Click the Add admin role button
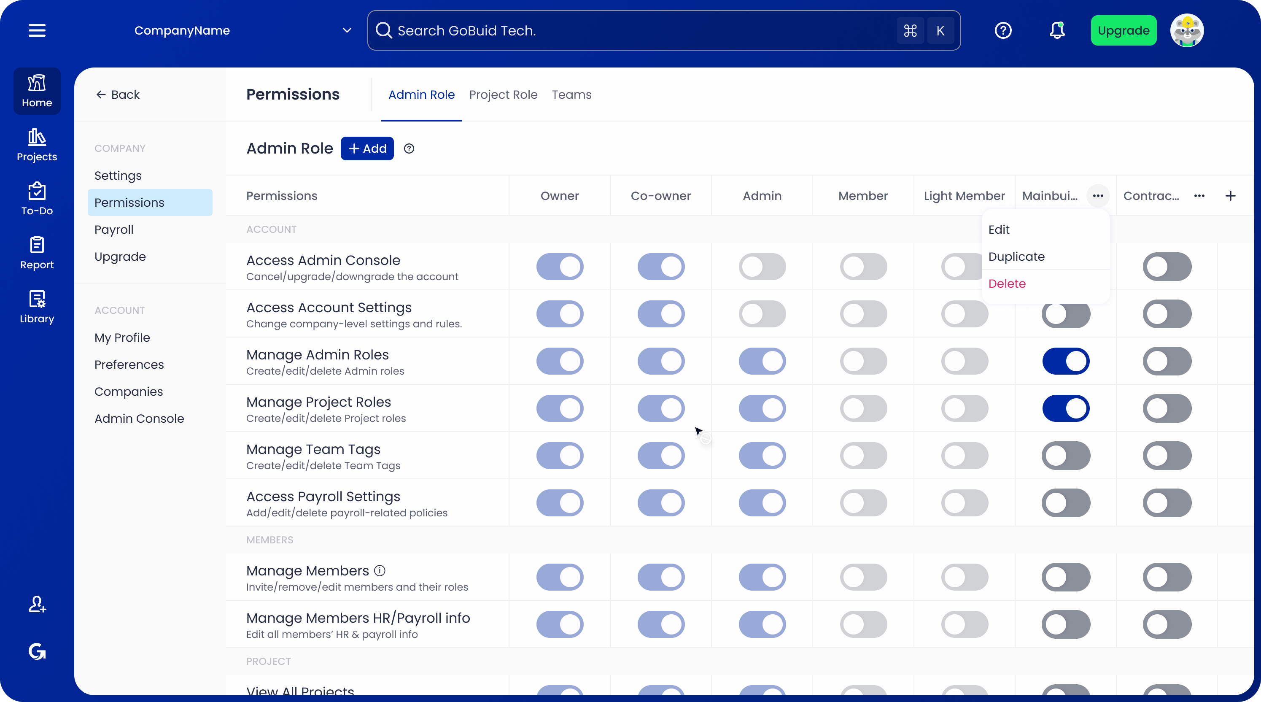The height and width of the screenshot is (702, 1261). (366, 148)
